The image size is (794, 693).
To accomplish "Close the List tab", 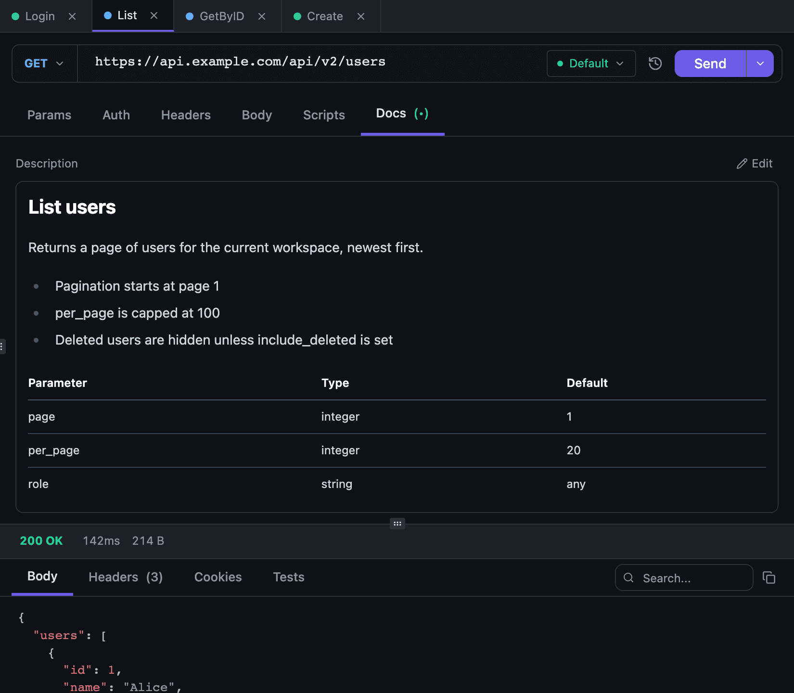I will point(154,15).
